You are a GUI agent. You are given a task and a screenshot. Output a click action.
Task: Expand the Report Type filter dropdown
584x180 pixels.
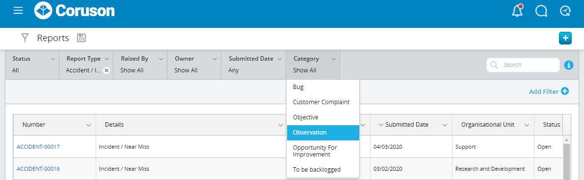(107, 59)
